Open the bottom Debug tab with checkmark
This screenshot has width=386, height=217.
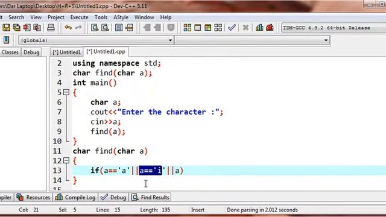[x=114, y=197]
